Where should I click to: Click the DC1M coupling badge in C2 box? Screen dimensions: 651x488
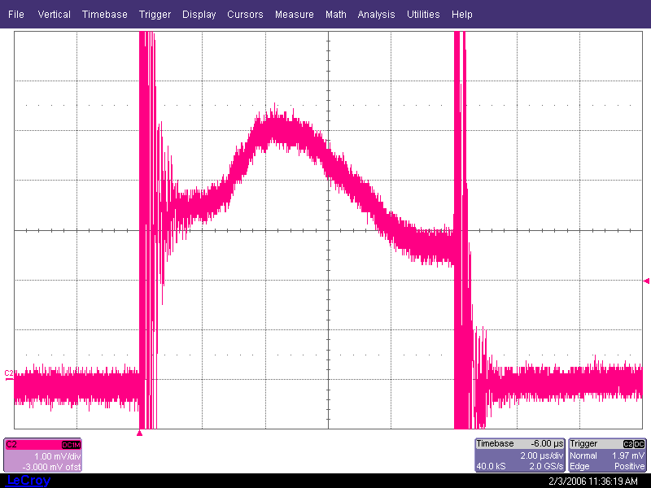[71, 445]
